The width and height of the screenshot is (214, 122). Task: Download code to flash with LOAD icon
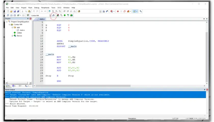28,15
